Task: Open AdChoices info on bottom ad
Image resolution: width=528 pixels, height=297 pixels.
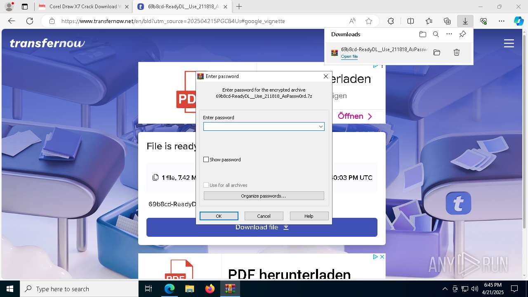Action: 375,257
